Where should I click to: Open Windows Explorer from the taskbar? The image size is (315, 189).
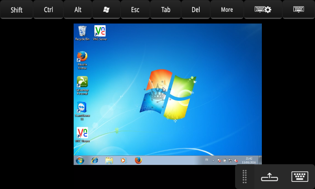coord(109,160)
